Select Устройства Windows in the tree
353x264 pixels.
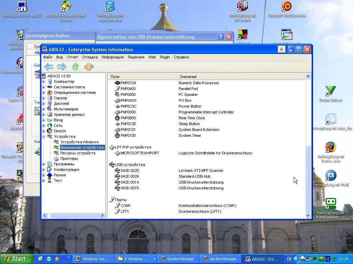tap(80, 142)
